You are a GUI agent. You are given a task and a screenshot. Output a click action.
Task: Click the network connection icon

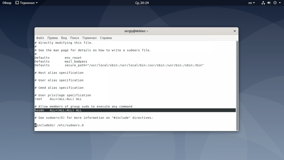263,3
